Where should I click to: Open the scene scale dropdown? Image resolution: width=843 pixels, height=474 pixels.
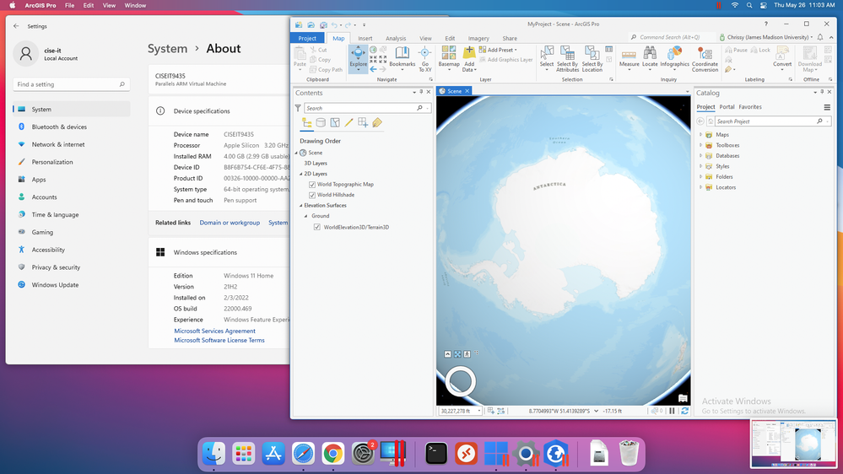click(x=479, y=411)
